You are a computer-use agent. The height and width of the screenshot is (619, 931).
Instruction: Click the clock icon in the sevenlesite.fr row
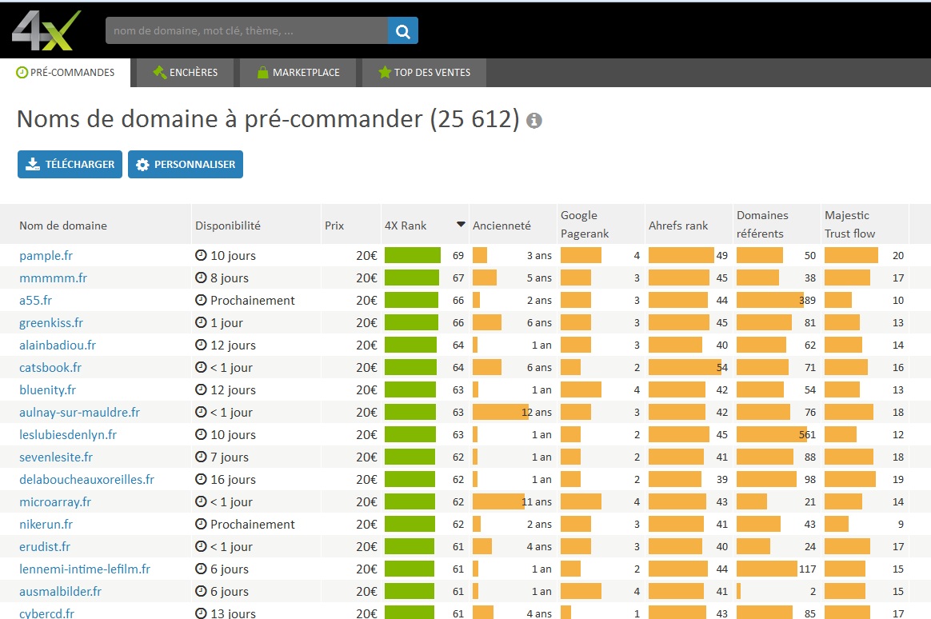pos(201,457)
